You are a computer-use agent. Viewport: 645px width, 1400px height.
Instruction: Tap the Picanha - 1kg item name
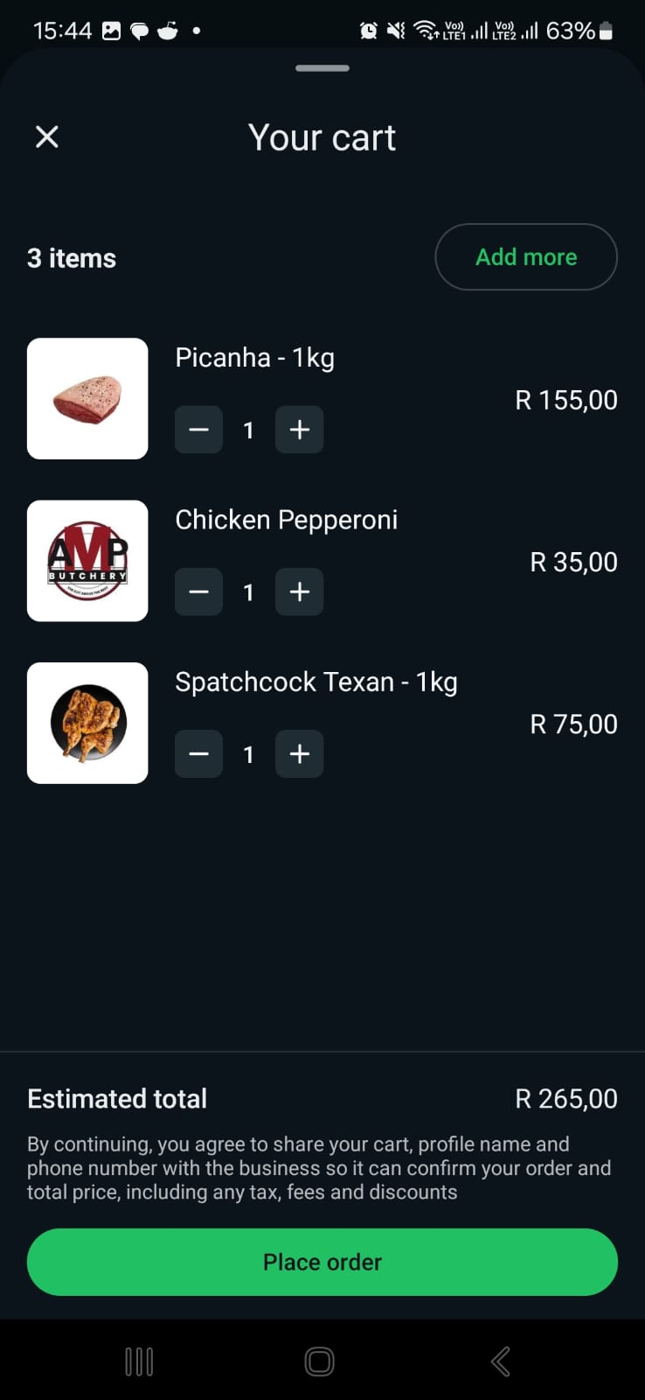254,358
